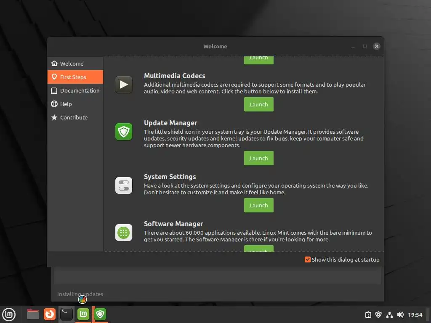Screen dimensions: 431x323
Task: Click the star icon beside Contribute
Action: 54,117
